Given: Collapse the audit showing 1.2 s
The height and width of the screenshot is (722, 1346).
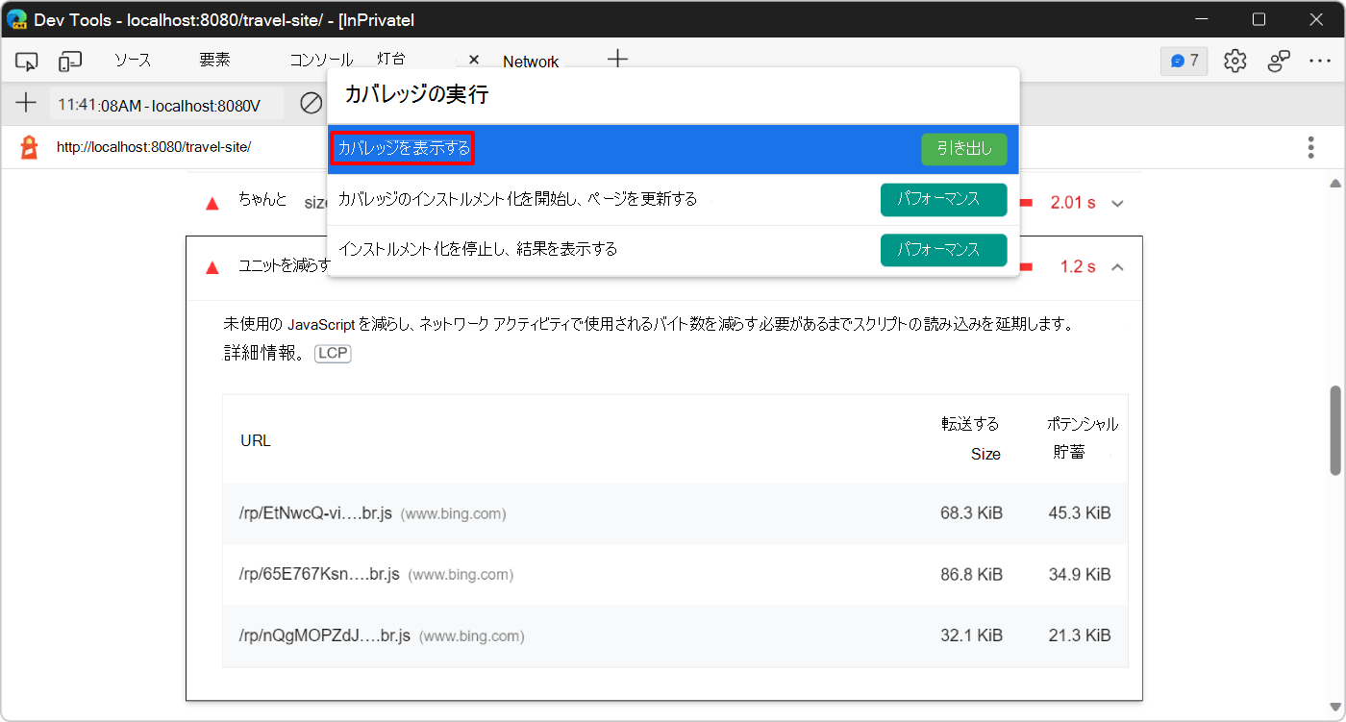Looking at the screenshot, I should [1117, 266].
